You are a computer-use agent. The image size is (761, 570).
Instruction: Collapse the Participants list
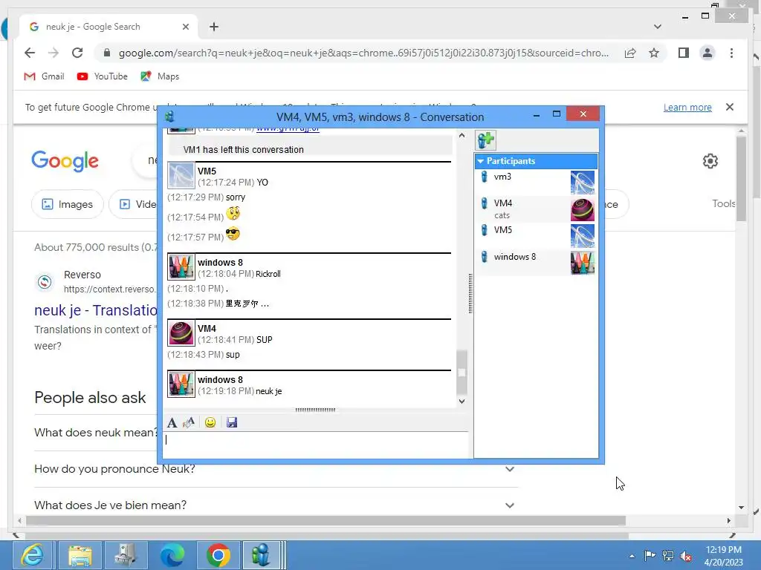pyautogui.click(x=481, y=161)
